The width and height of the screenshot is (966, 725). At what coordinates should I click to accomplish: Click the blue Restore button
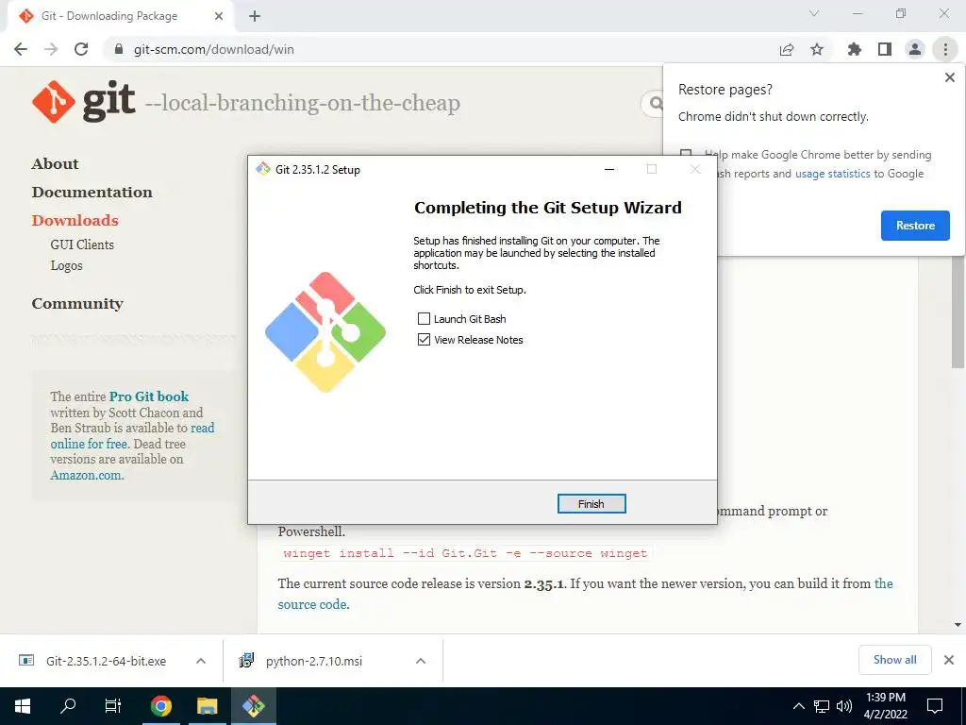click(x=915, y=226)
